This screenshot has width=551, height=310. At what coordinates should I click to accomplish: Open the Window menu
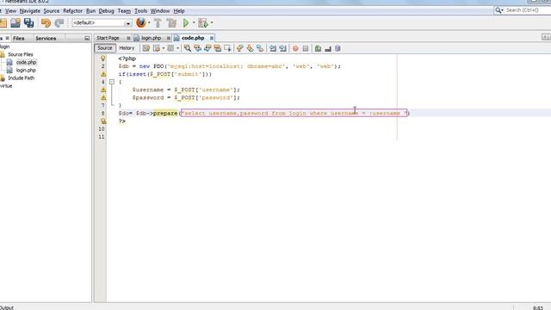tap(160, 11)
